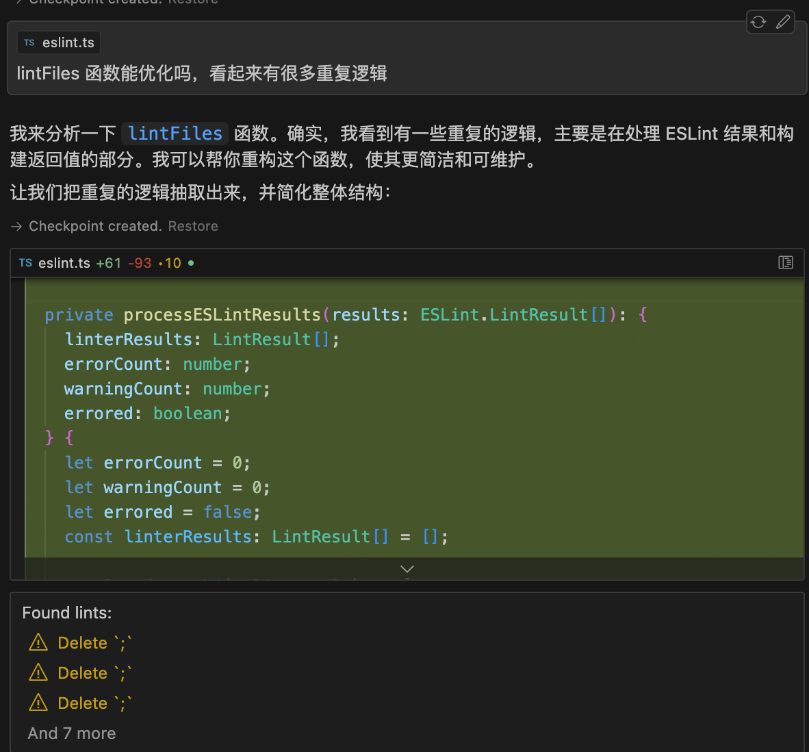Open eslint.ts from the code block header
This screenshot has width=809, height=752.
tap(64, 263)
